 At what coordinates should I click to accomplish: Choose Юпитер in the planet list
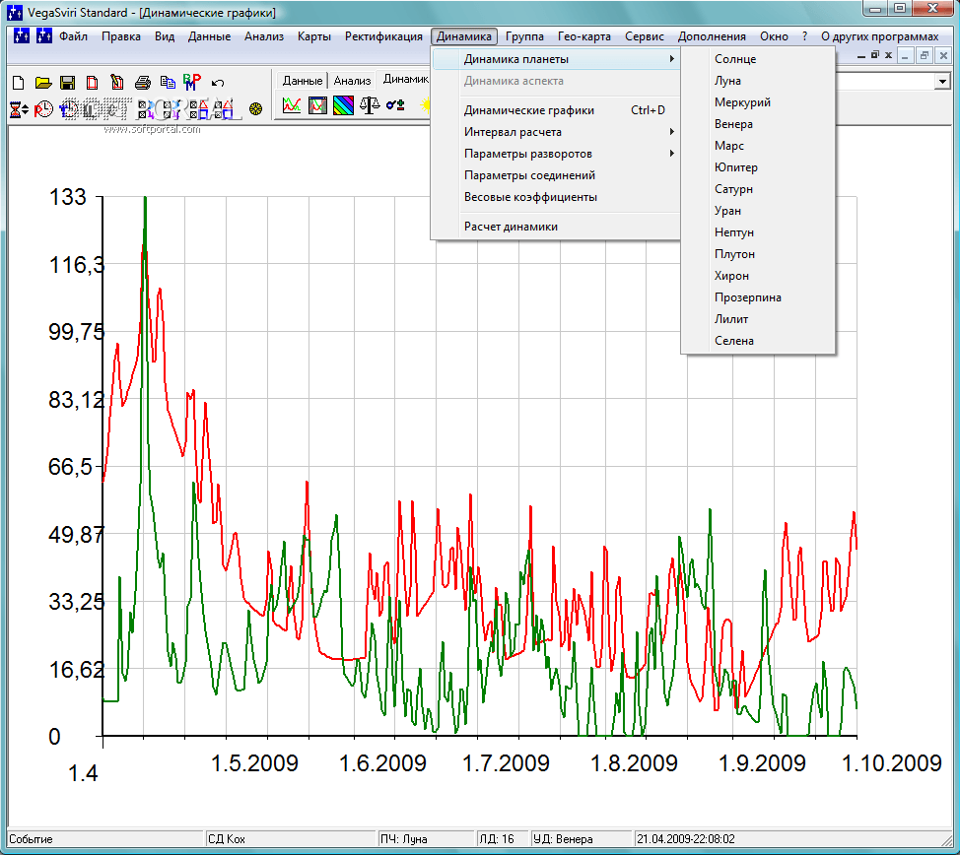point(736,167)
